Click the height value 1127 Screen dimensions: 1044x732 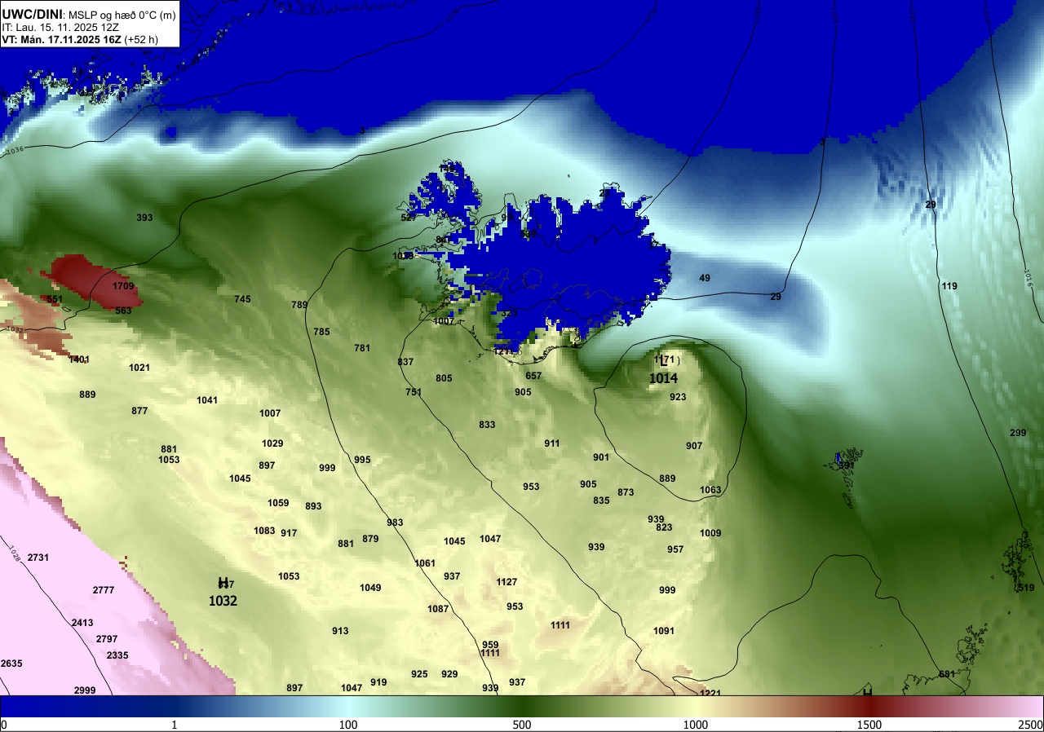(507, 582)
